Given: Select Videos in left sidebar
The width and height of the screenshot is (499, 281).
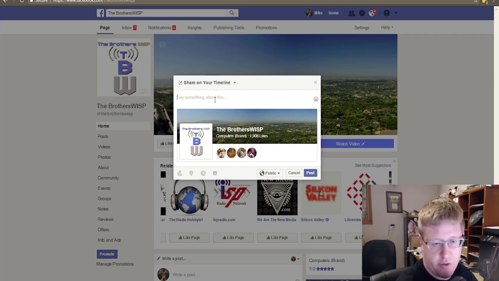Looking at the screenshot, I should tap(104, 147).
